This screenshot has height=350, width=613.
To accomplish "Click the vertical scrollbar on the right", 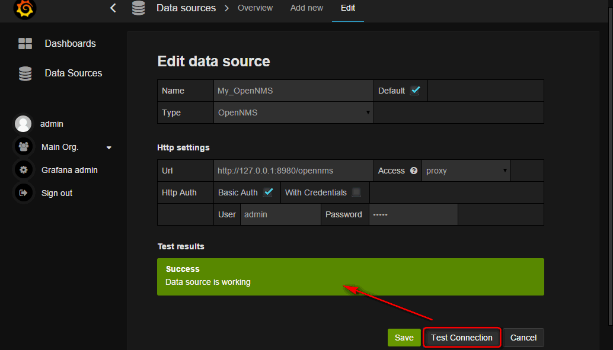I will pyautogui.click(x=611, y=166).
